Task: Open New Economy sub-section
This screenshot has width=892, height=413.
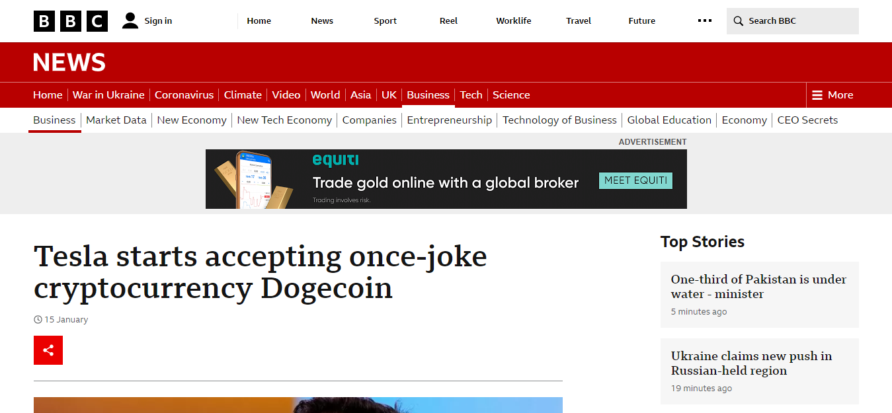Action: pyautogui.click(x=192, y=120)
